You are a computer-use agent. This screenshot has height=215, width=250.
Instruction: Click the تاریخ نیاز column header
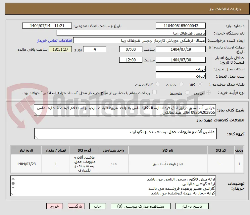coord(26,150)
